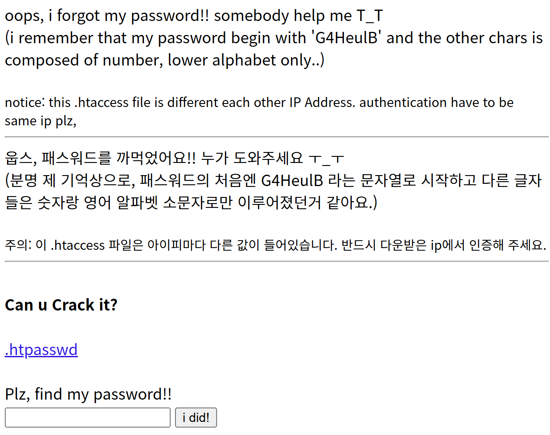Click the 'ㅜ_ㅜ' emoticon in the Korean line
Screen dimensions: 550x435
point(326,158)
